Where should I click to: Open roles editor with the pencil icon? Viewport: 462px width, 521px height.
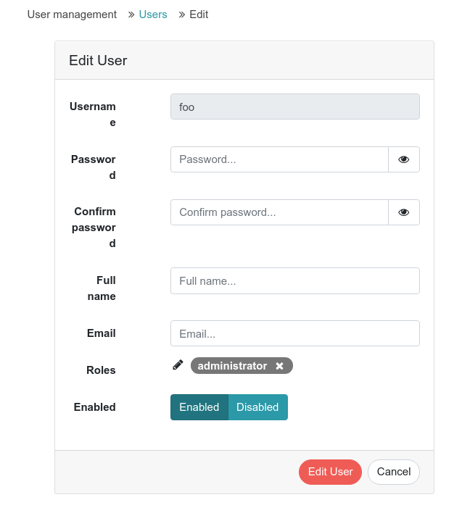pyautogui.click(x=178, y=364)
